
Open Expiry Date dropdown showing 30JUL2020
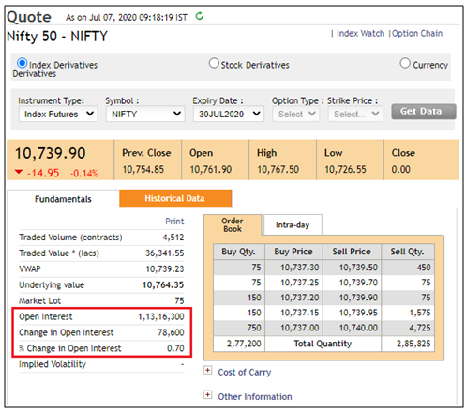[x=229, y=114]
